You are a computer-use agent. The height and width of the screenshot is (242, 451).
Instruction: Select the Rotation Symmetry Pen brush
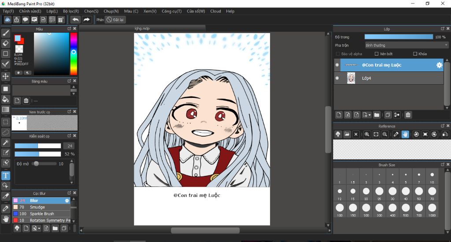pos(41,220)
